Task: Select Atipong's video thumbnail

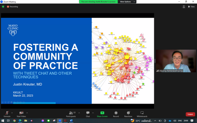Action: 176,61
